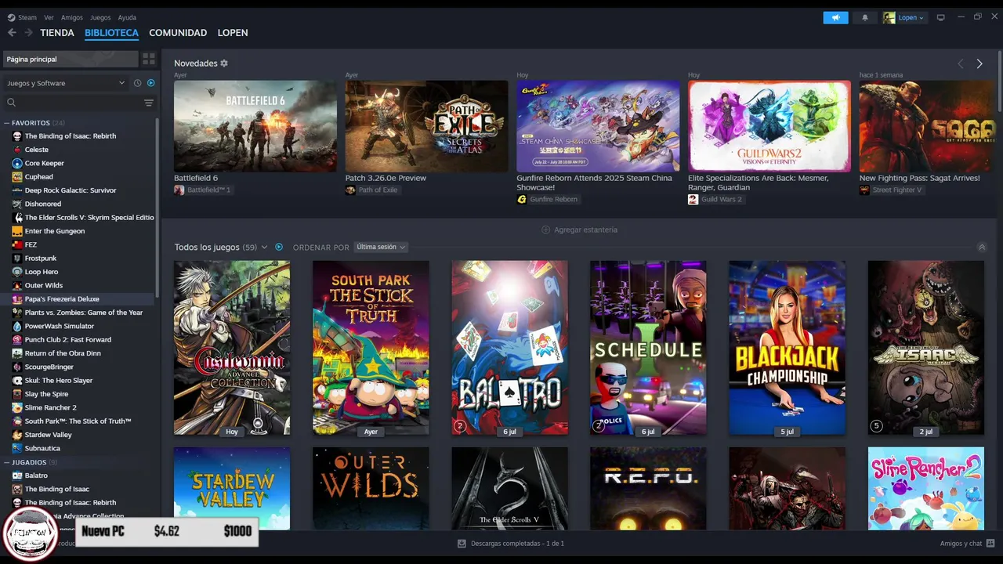The height and width of the screenshot is (564, 1003).
Task: Click the play-filter icon beside Todos los juegos
Action: pos(279,247)
